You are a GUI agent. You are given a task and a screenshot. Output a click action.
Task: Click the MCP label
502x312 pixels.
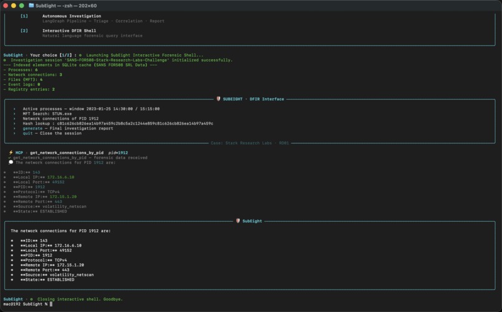click(19, 153)
